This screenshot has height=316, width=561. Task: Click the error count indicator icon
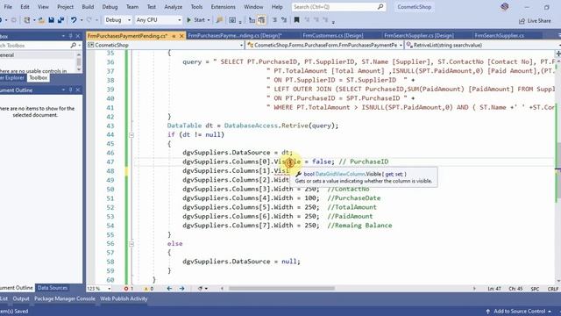(126, 289)
